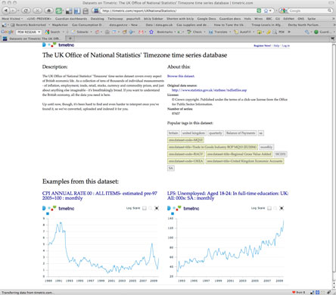This screenshot has height=295, width=336.
Task: Click the Gmail icon in Google toolbar
Action: [x=141, y=32]
